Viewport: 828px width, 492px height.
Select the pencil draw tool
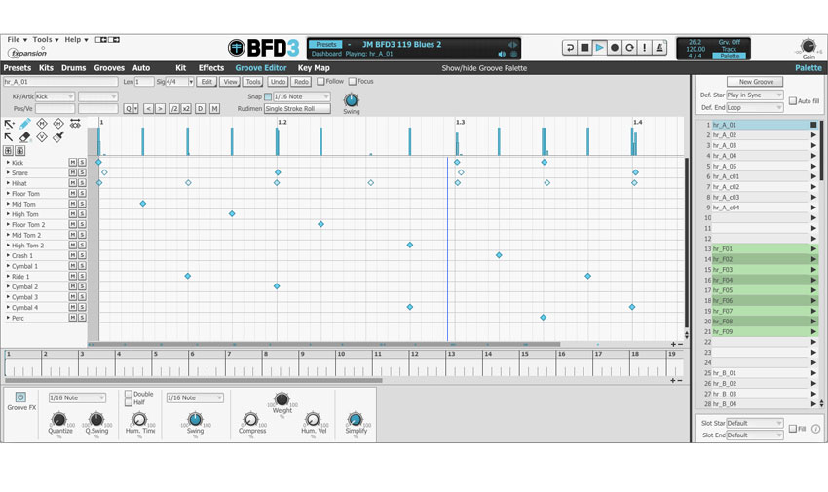click(24, 124)
